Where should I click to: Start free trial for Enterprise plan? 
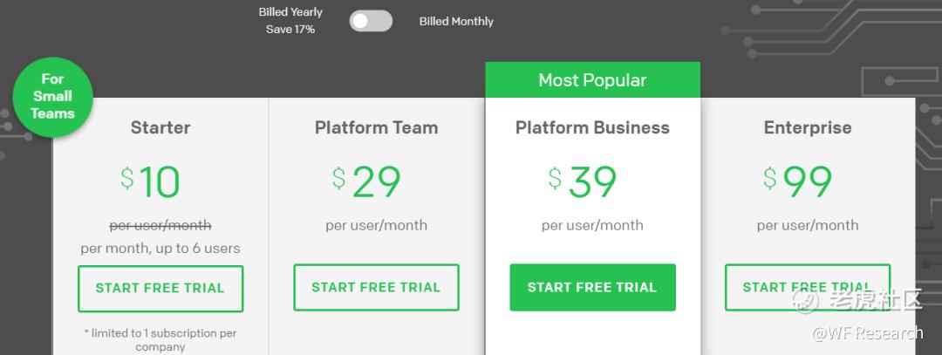click(808, 287)
